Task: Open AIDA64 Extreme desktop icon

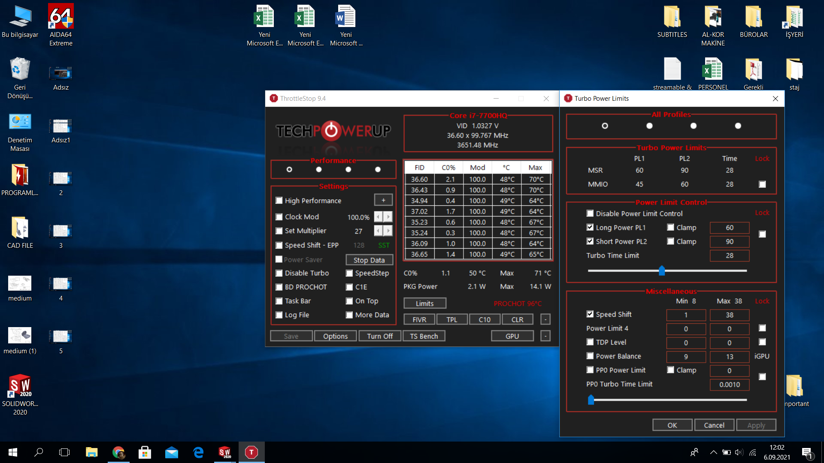Action: pos(61,17)
